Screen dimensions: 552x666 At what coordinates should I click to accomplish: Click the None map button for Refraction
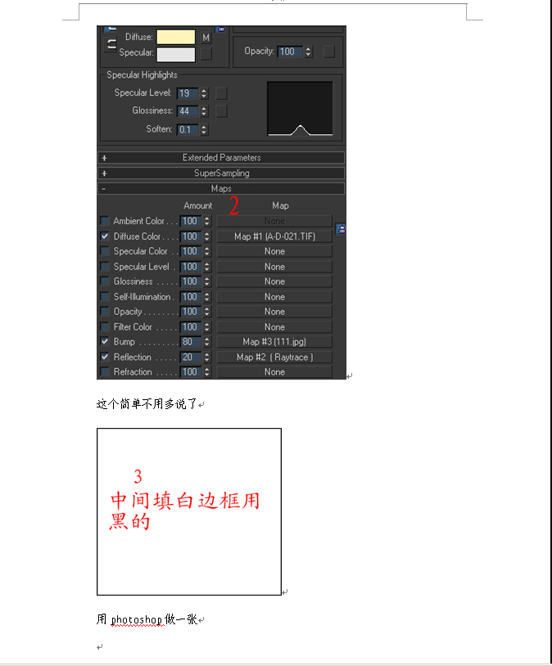click(x=274, y=371)
